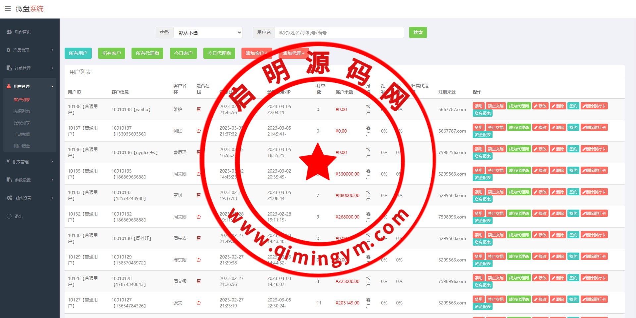
Task: Click the bitcoin icon beside 产品管理
Action: pos(9,50)
